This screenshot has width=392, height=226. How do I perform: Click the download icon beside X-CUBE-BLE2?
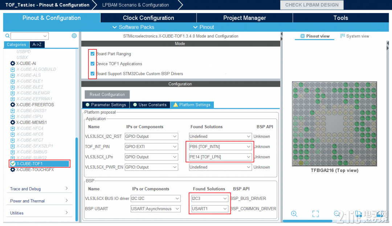12,87
